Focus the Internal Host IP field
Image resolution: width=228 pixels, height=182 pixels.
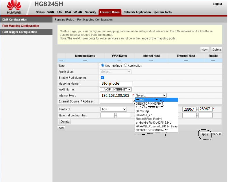[116, 95]
